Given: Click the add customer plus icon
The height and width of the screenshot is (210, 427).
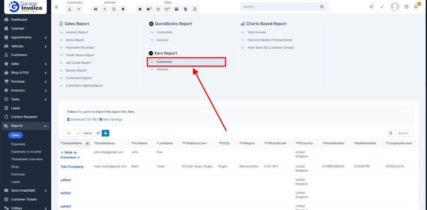Looking at the screenshot, I should [x=78, y=9].
